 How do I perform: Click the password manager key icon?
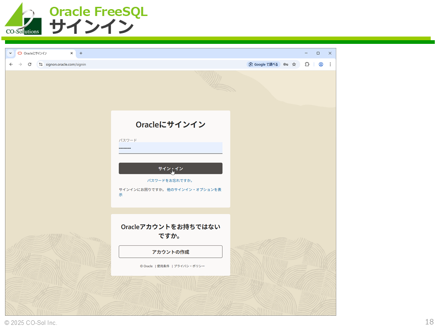286,64
